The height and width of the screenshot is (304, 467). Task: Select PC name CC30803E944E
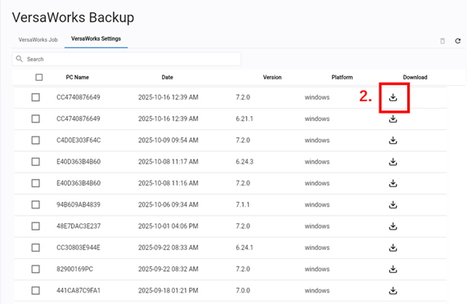pos(79,248)
